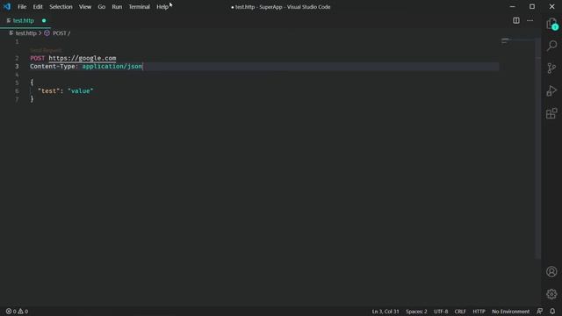
Task: Split the editor to the right
Action: coord(516,20)
